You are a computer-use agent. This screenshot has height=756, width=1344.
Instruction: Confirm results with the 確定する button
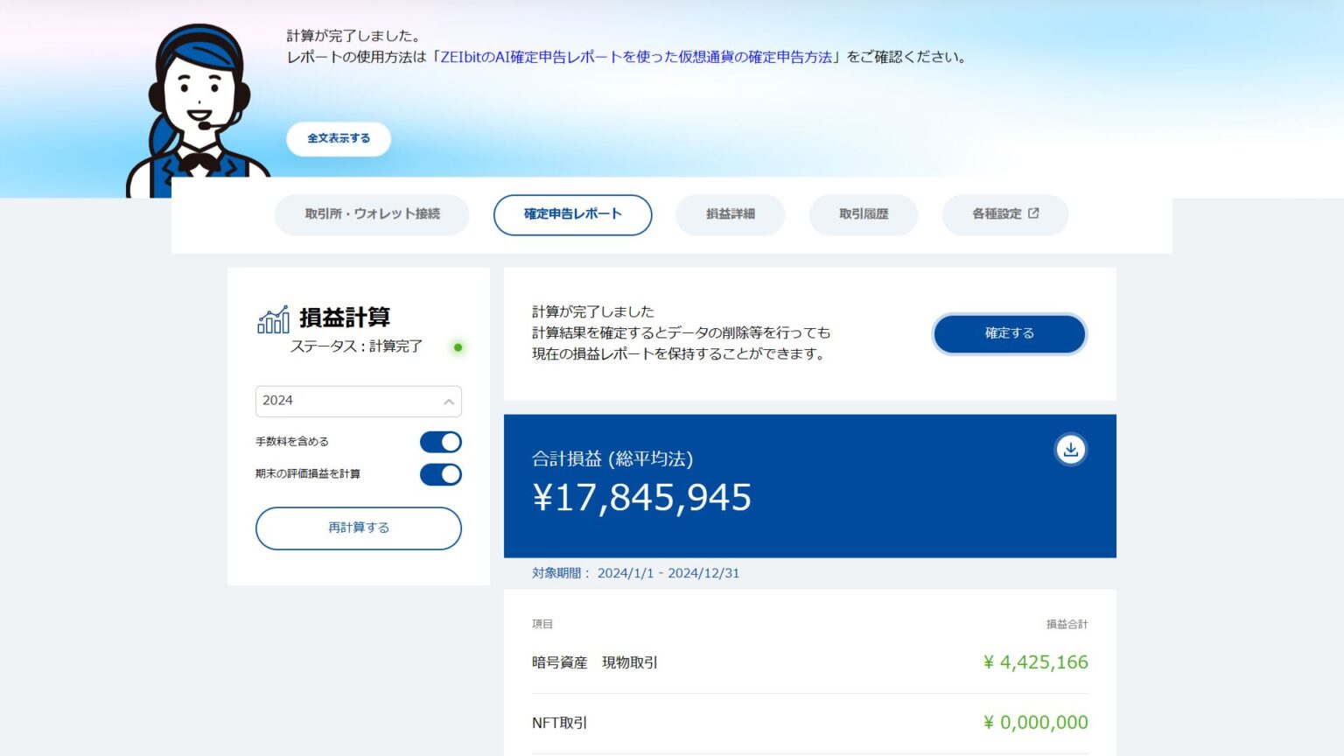pos(1009,333)
